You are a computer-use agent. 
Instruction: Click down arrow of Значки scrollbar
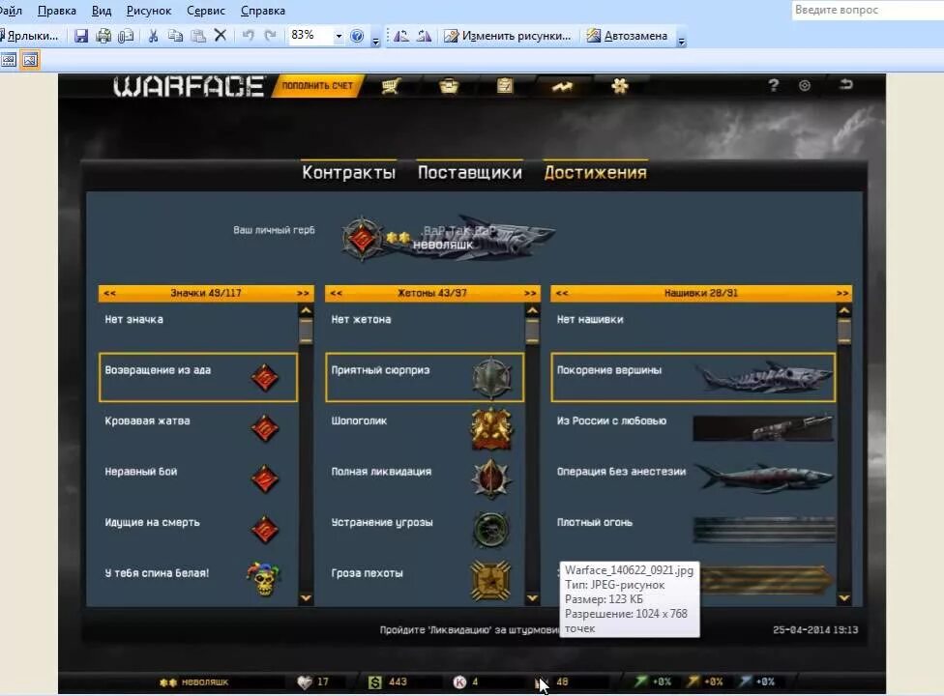click(306, 598)
